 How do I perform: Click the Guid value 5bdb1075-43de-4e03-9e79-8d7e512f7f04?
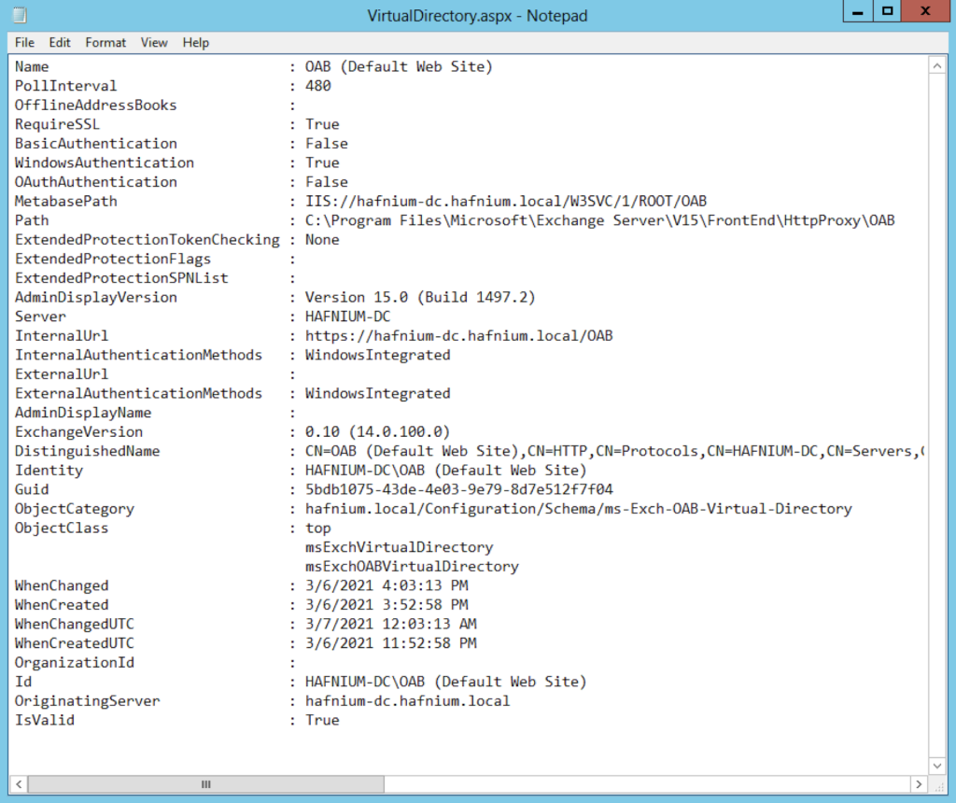pos(459,489)
